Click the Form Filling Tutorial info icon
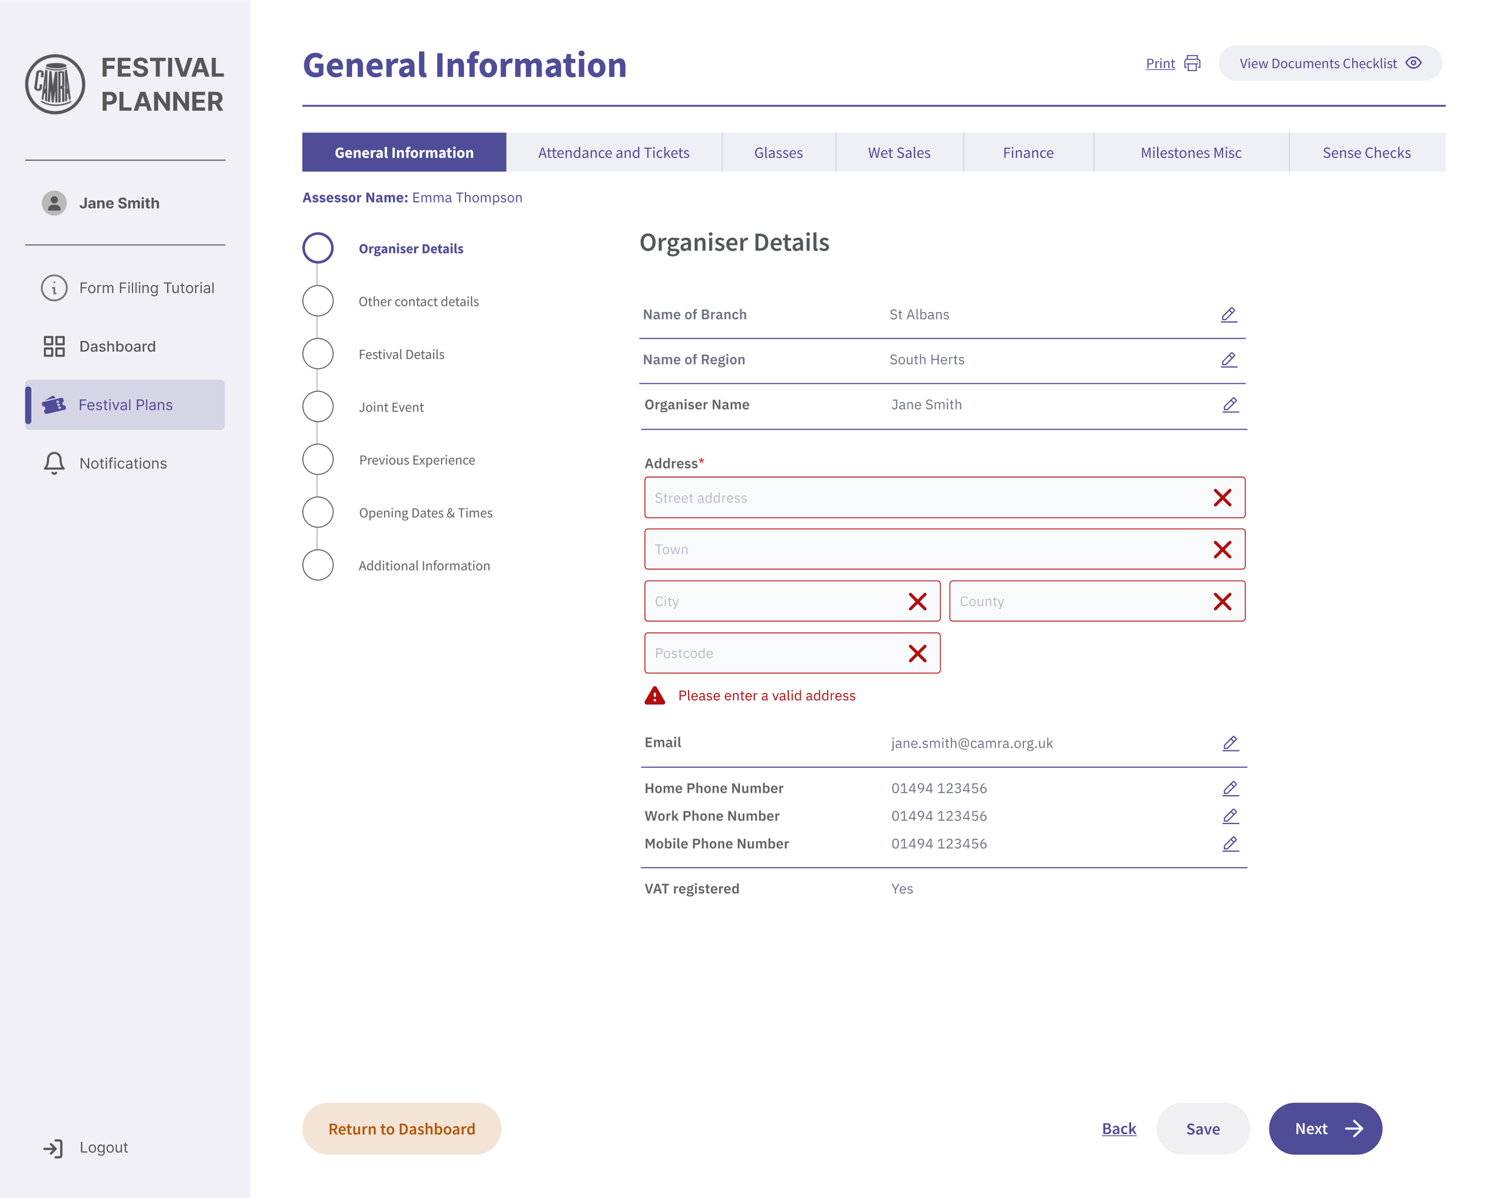The width and height of the screenshot is (1497, 1198). (54, 288)
